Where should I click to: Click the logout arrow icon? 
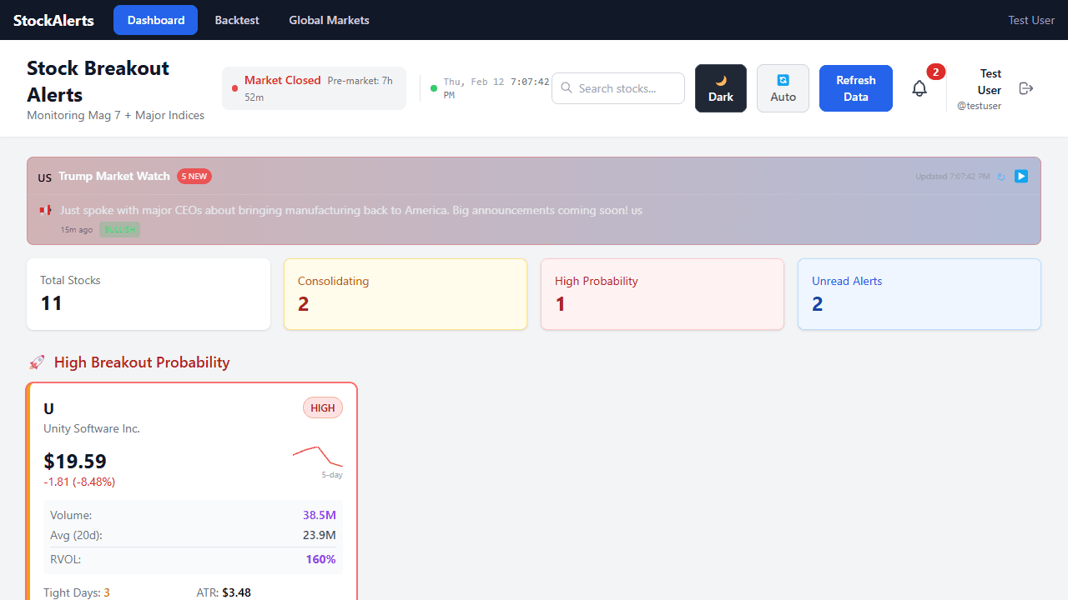1026,88
